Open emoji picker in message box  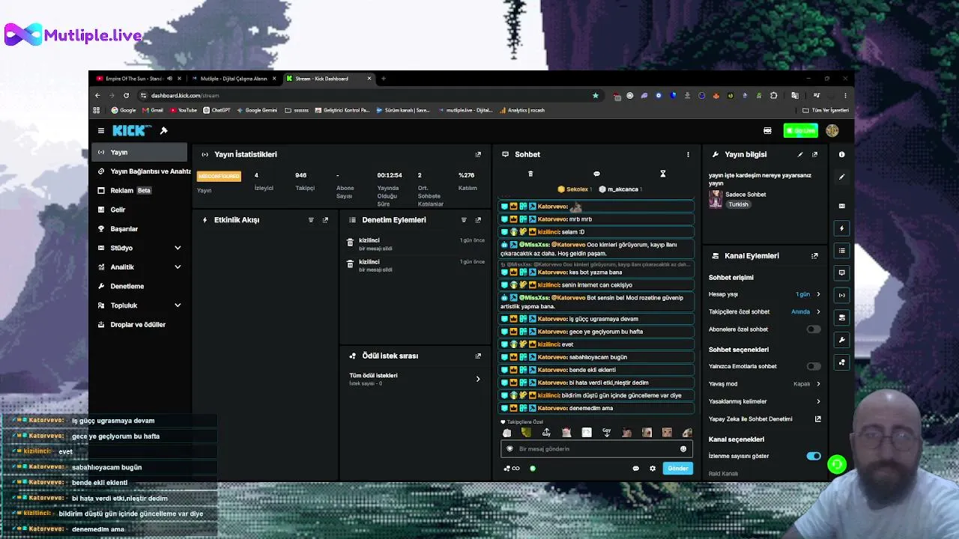tap(683, 449)
